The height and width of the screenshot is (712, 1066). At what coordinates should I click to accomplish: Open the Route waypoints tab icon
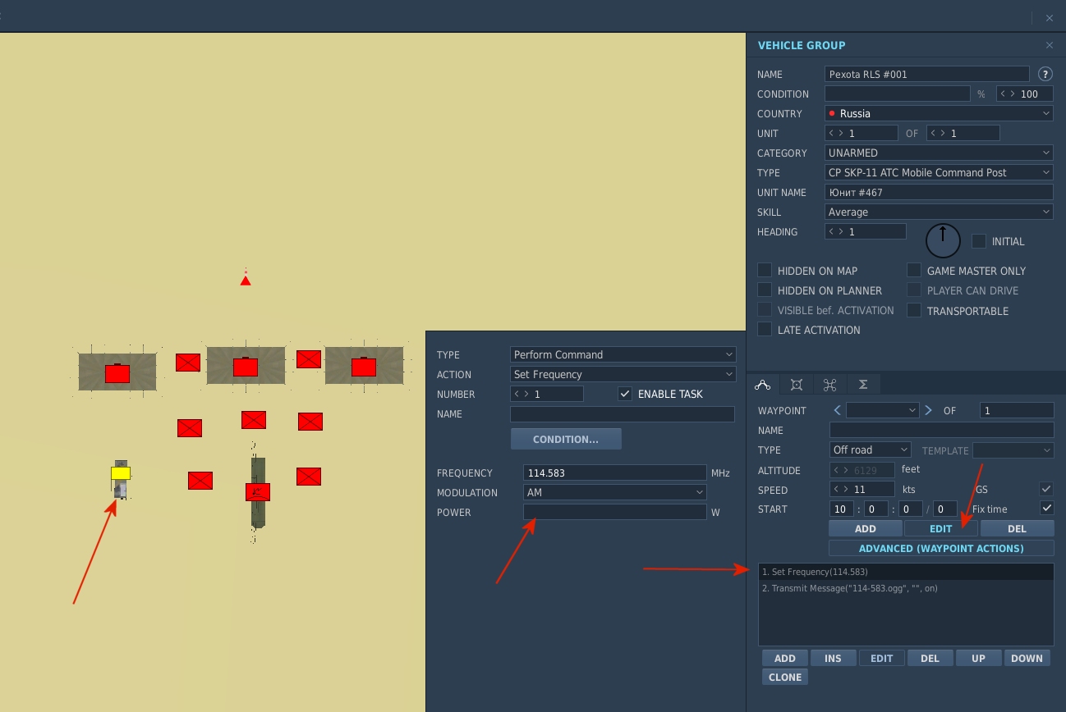tap(762, 384)
